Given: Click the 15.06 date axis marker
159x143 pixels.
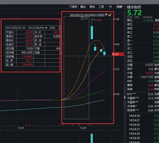Looking at the screenshot, I should pos(83,128).
